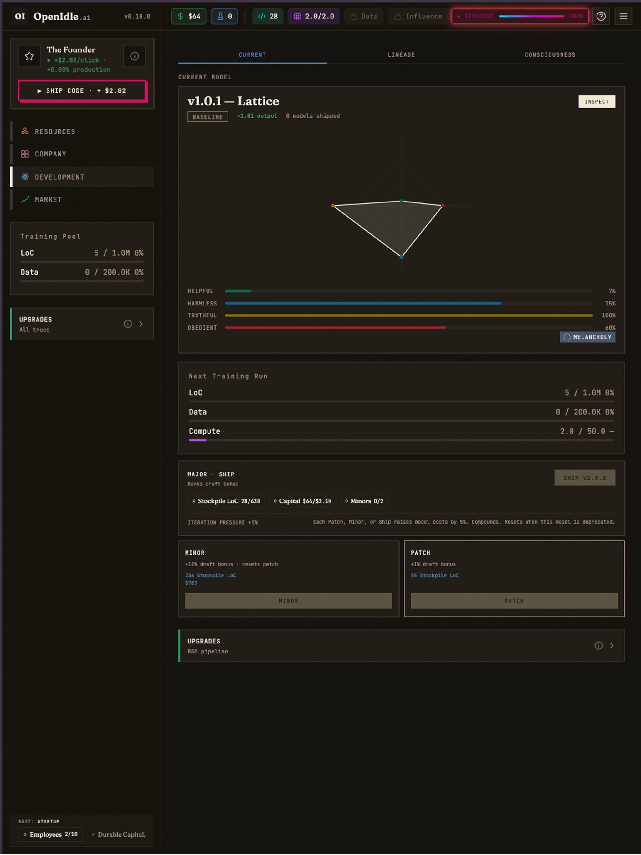Click the Vibecode progress bar
The height and width of the screenshot is (855, 641).
click(x=520, y=16)
